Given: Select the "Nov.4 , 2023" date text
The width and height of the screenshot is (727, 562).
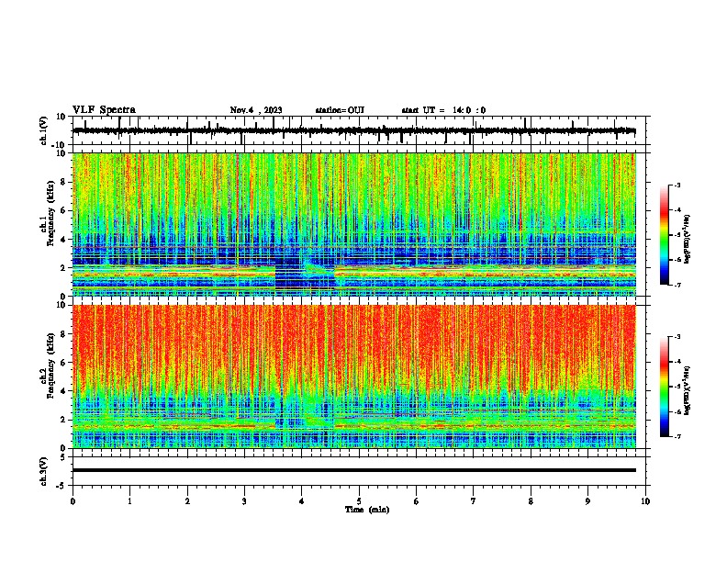Looking at the screenshot, I should (256, 110).
